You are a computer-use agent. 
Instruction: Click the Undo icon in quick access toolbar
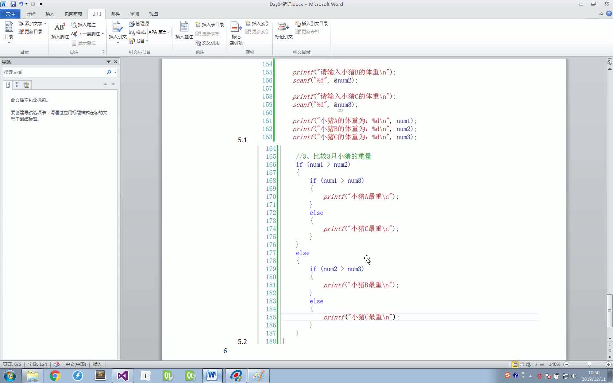[x=21, y=4]
